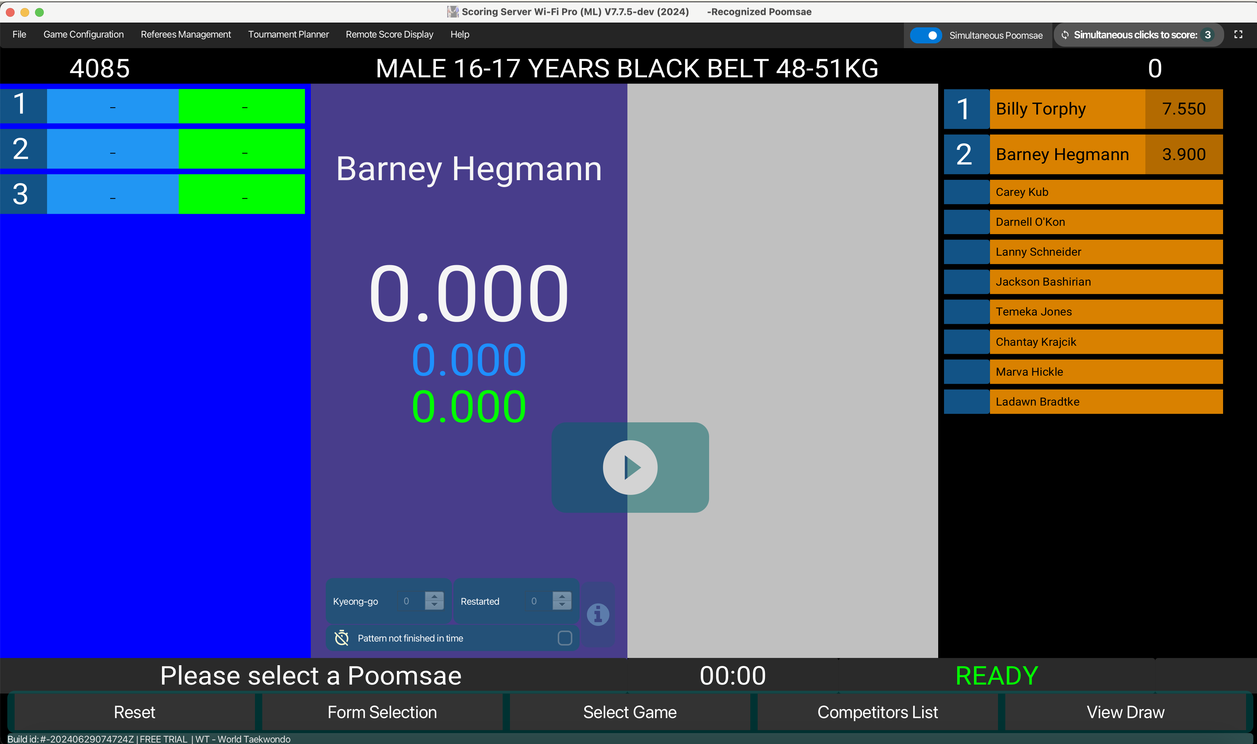The image size is (1257, 744).
Task: Toggle the Simultaneous Poomsae switch
Action: [925, 35]
